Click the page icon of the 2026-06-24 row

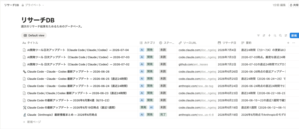pos(24,86)
